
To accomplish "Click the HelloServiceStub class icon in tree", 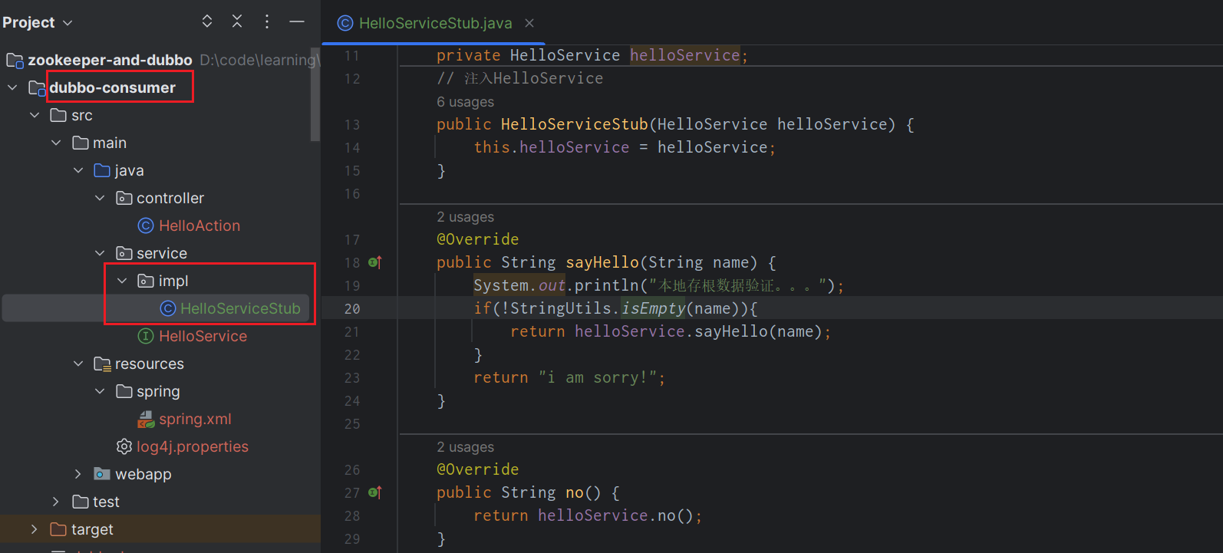I will [168, 308].
